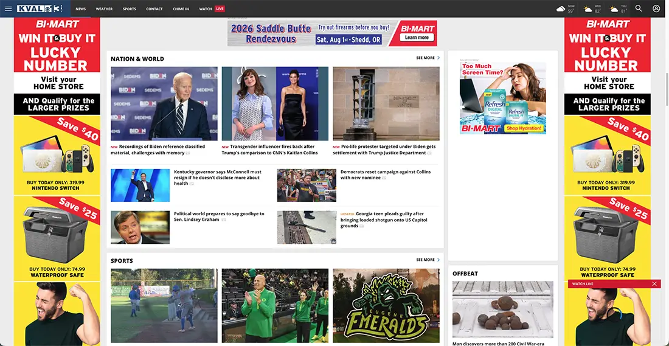
Task: Read Kentucky governor McConnell story headline
Action: click(218, 178)
